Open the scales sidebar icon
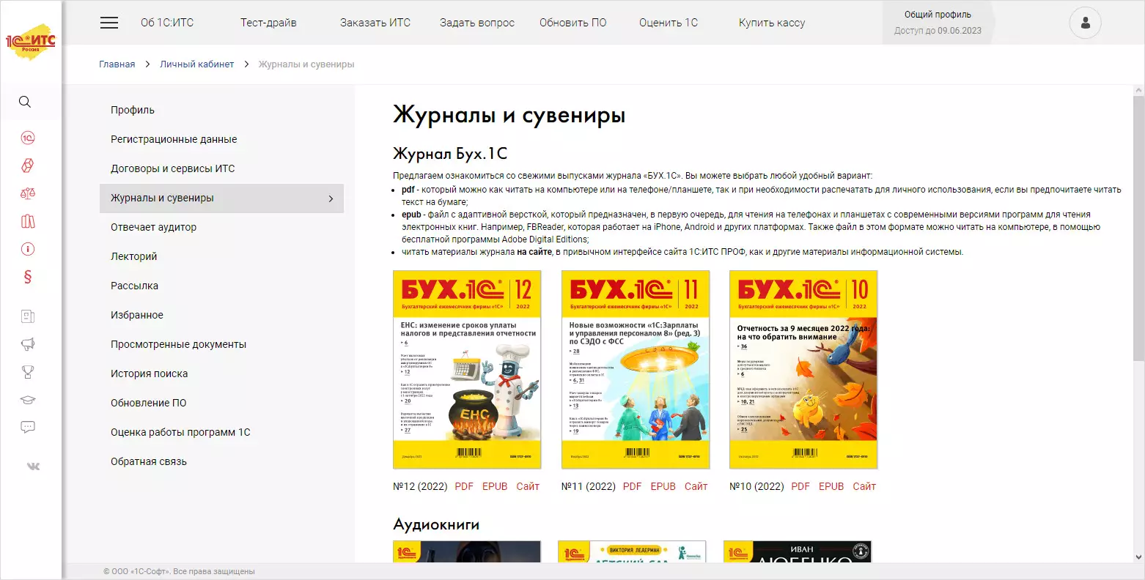This screenshot has height=580, width=1145. click(28, 193)
